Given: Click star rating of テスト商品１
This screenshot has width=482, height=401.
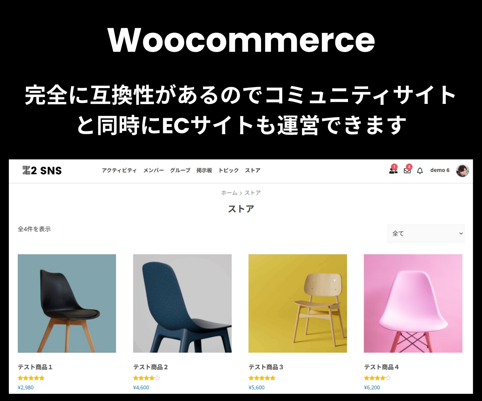Looking at the screenshot, I should [31, 378].
